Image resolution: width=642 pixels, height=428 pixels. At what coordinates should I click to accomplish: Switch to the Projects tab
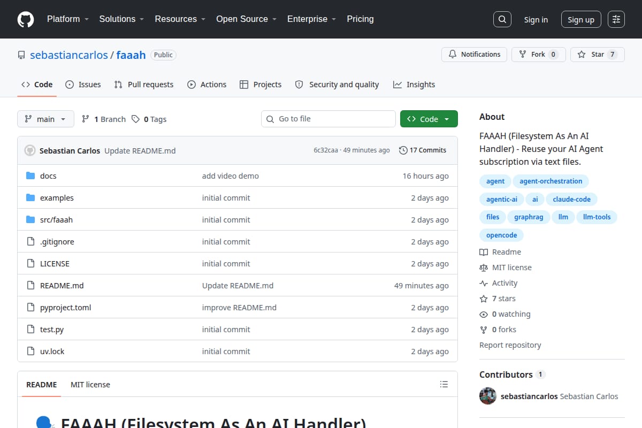point(261,85)
